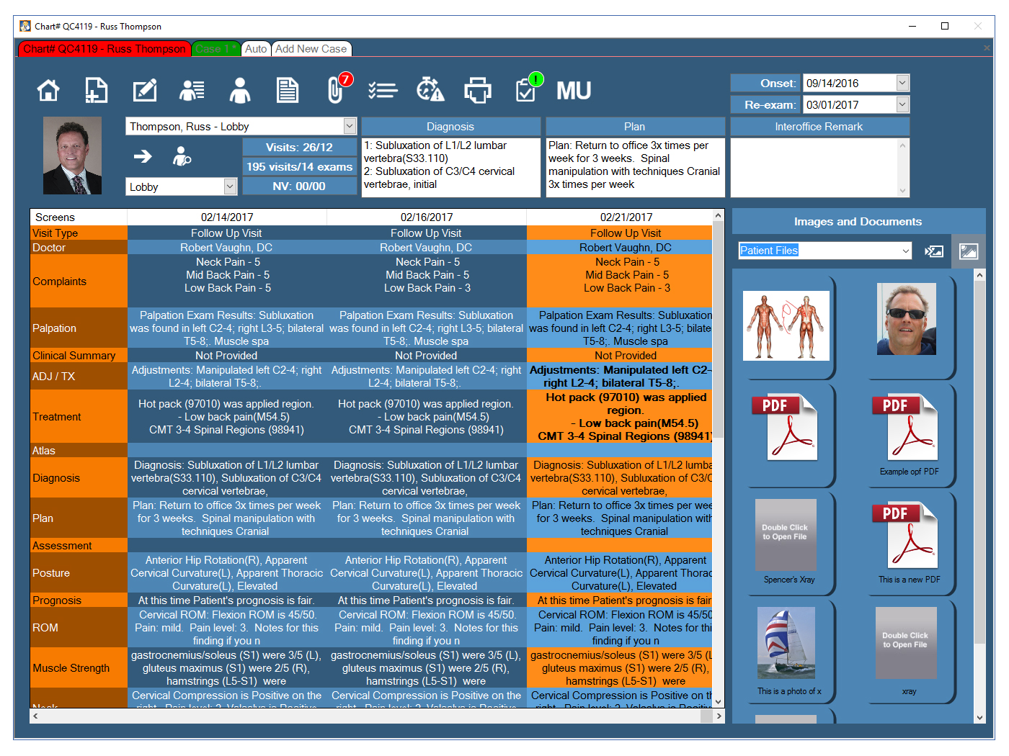Image resolution: width=1009 pixels, height=756 pixels.
Task: Open the Lobby location dropdown
Action: point(230,186)
